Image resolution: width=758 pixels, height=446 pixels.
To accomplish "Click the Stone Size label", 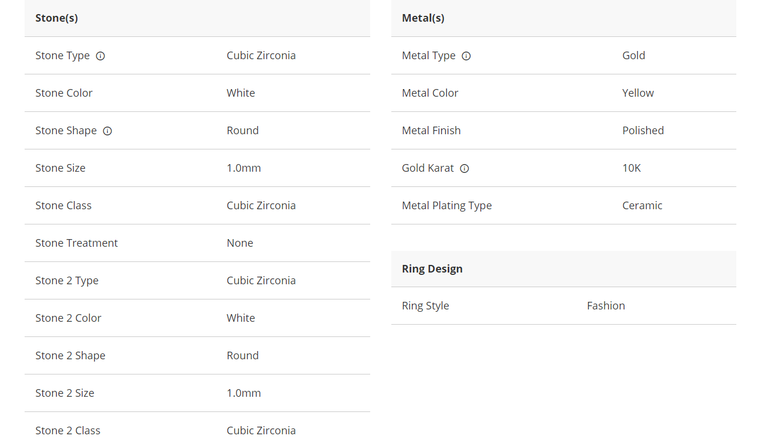I will [x=60, y=168].
